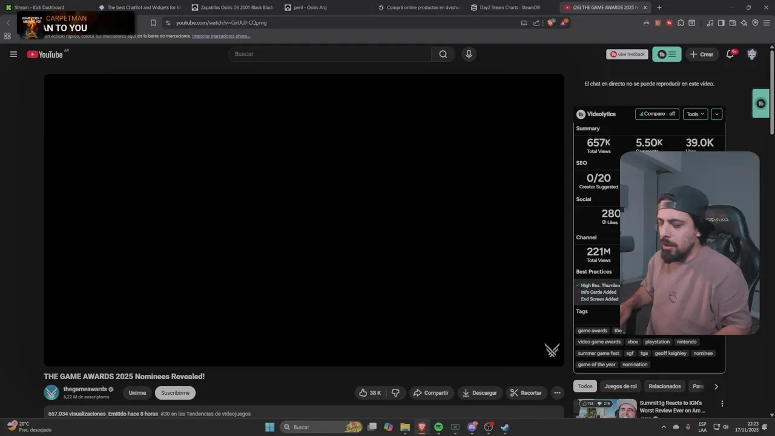
Task: Open the YouTube notifications bell
Action: (730, 54)
